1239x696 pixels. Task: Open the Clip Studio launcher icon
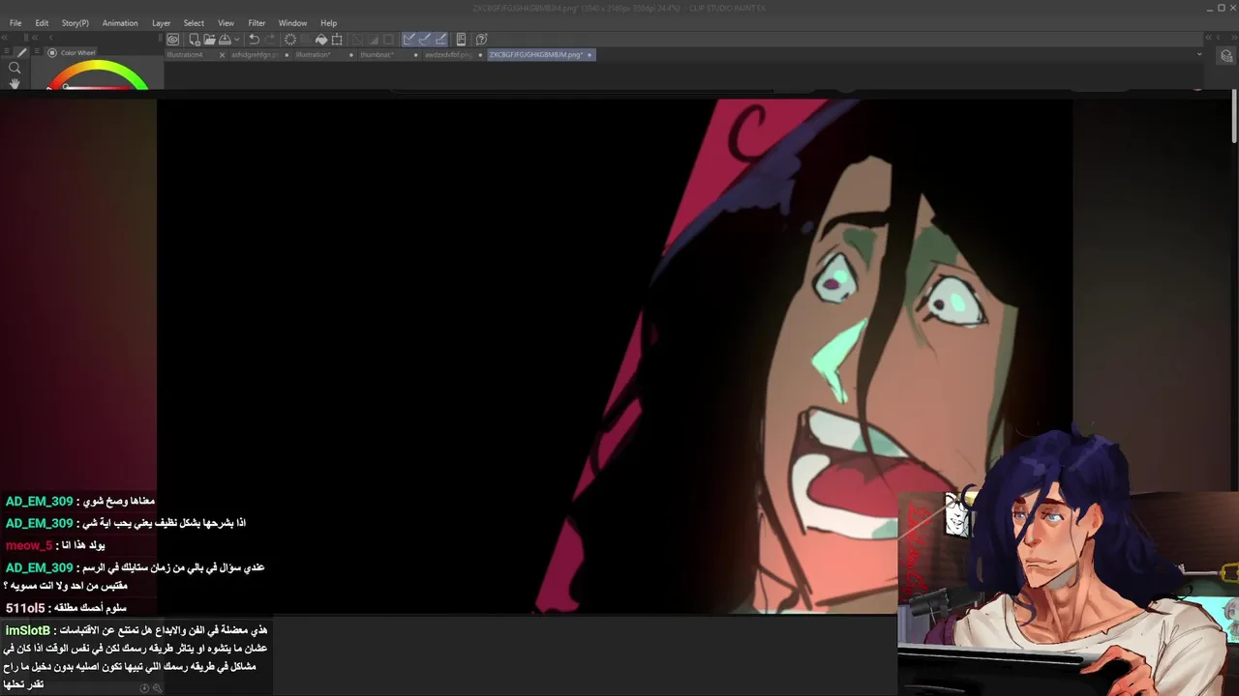[173, 40]
